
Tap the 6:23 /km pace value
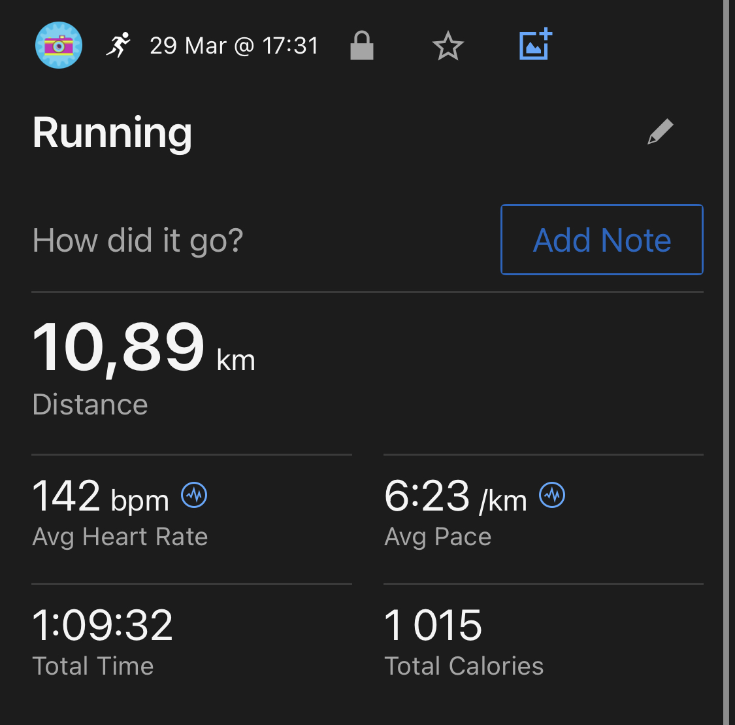[455, 497]
